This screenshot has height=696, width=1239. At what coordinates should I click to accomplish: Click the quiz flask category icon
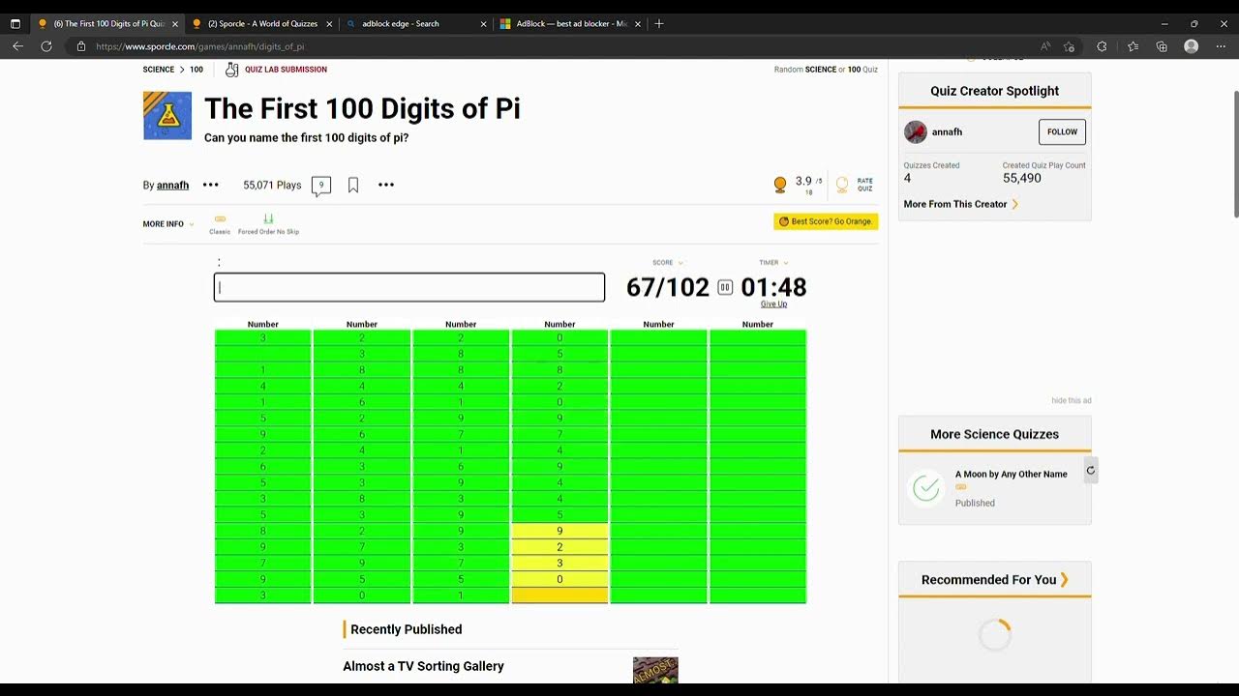click(167, 116)
